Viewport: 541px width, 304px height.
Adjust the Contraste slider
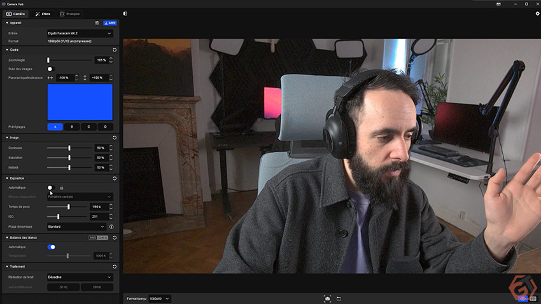69,148
